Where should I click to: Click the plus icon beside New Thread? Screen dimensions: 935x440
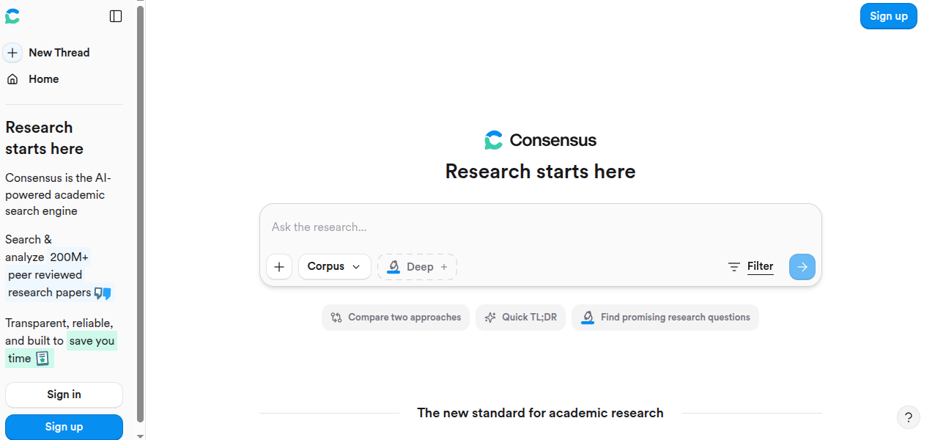click(x=12, y=53)
